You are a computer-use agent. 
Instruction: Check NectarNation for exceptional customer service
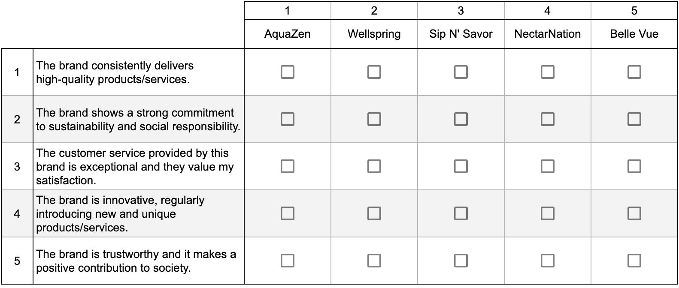[x=547, y=166]
